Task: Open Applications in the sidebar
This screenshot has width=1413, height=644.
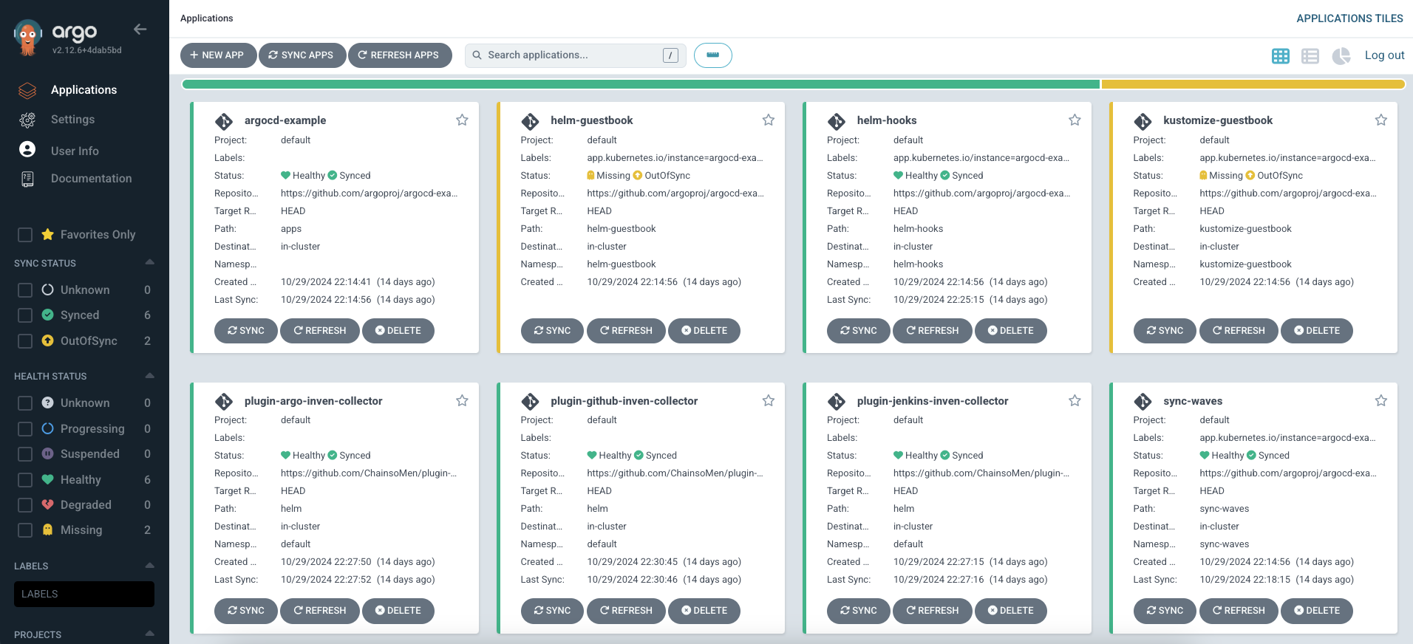Action: tap(84, 90)
